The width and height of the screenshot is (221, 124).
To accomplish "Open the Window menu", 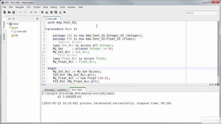I will 71,7.
